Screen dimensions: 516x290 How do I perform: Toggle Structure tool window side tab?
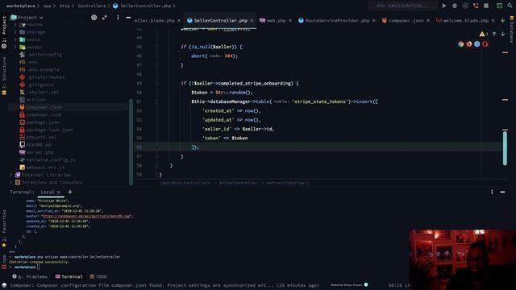(x=4, y=76)
